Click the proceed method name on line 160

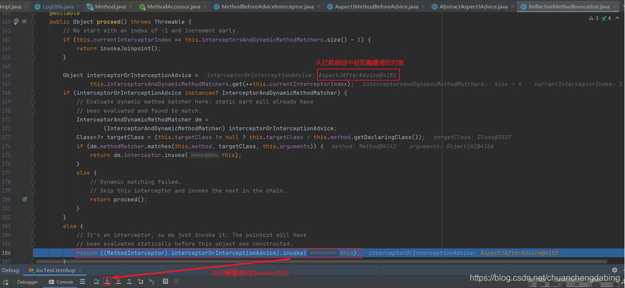pyautogui.click(x=108, y=22)
